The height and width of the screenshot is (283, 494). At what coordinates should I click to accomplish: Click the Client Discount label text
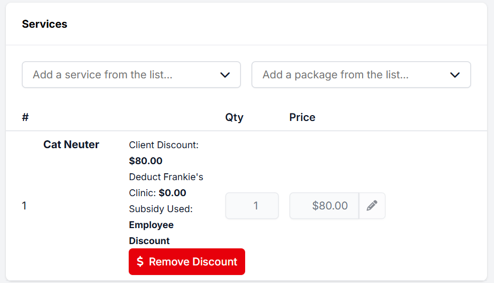pos(163,145)
